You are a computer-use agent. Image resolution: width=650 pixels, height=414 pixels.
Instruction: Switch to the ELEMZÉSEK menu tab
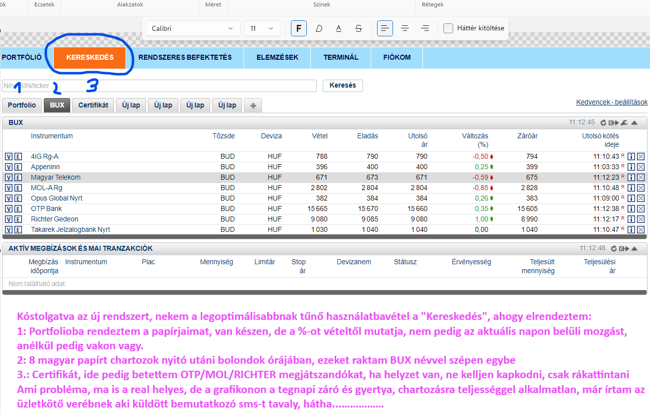click(x=277, y=57)
